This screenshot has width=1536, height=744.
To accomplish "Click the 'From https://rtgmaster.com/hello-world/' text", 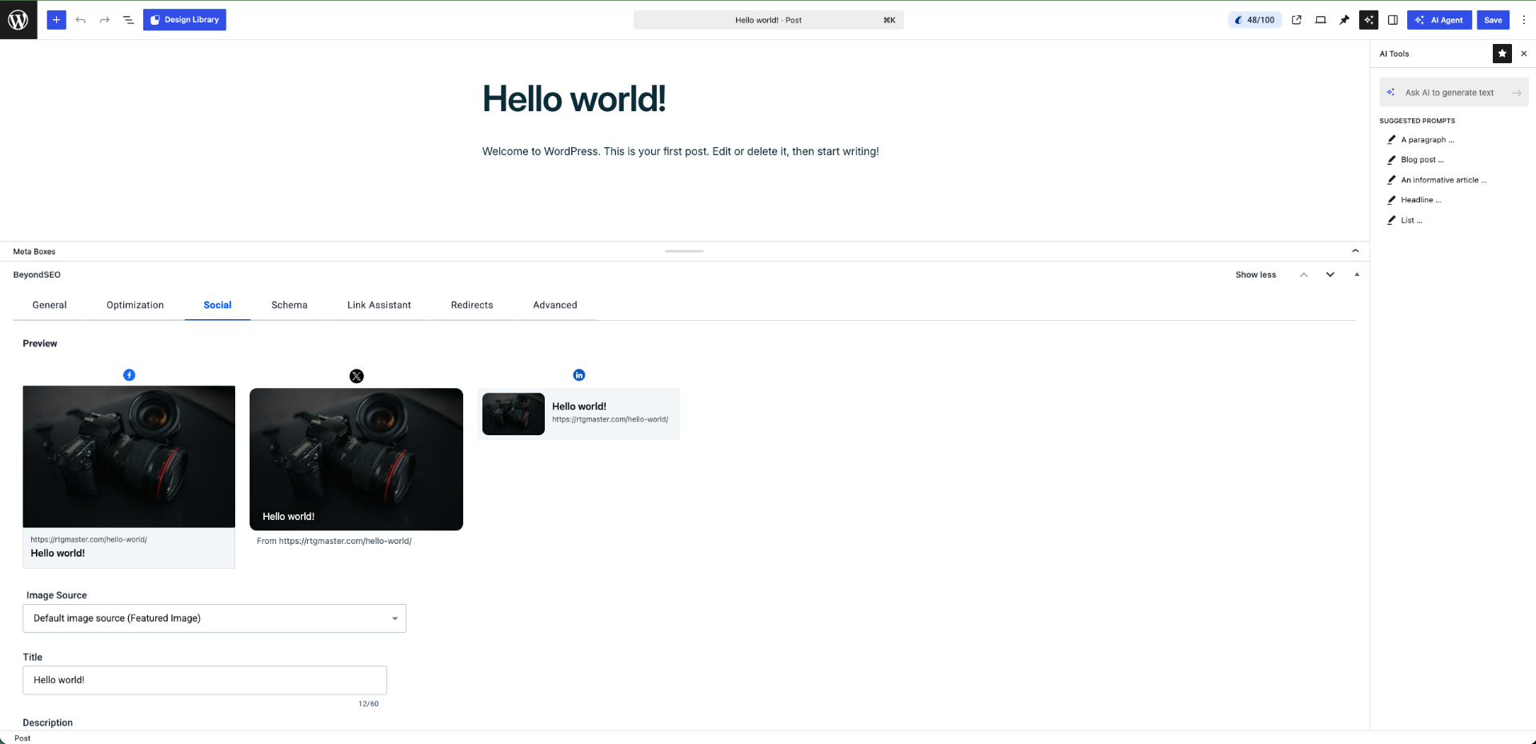I will [334, 542].
